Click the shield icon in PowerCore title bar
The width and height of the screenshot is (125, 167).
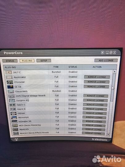[102, 53]
